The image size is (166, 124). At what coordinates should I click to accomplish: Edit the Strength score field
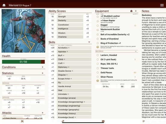click(x=53, y=16)
